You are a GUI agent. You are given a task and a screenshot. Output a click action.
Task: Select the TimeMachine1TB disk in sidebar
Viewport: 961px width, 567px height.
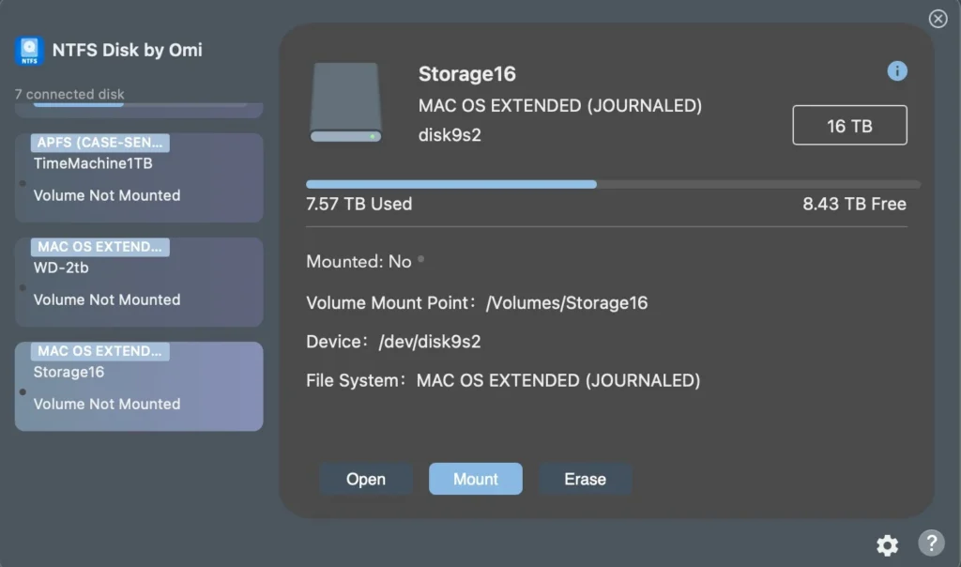point(139,177)
